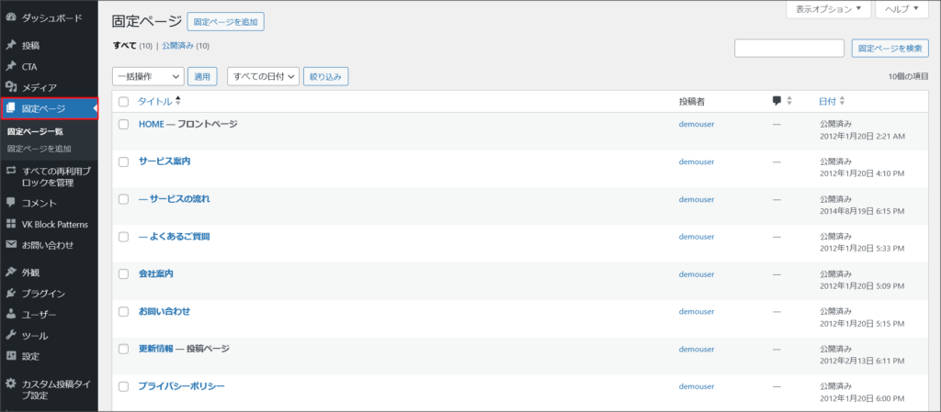This screenshot has width=941, height=412.
Task: Click the wrench icon beside ツール
Action: [11, 336]
